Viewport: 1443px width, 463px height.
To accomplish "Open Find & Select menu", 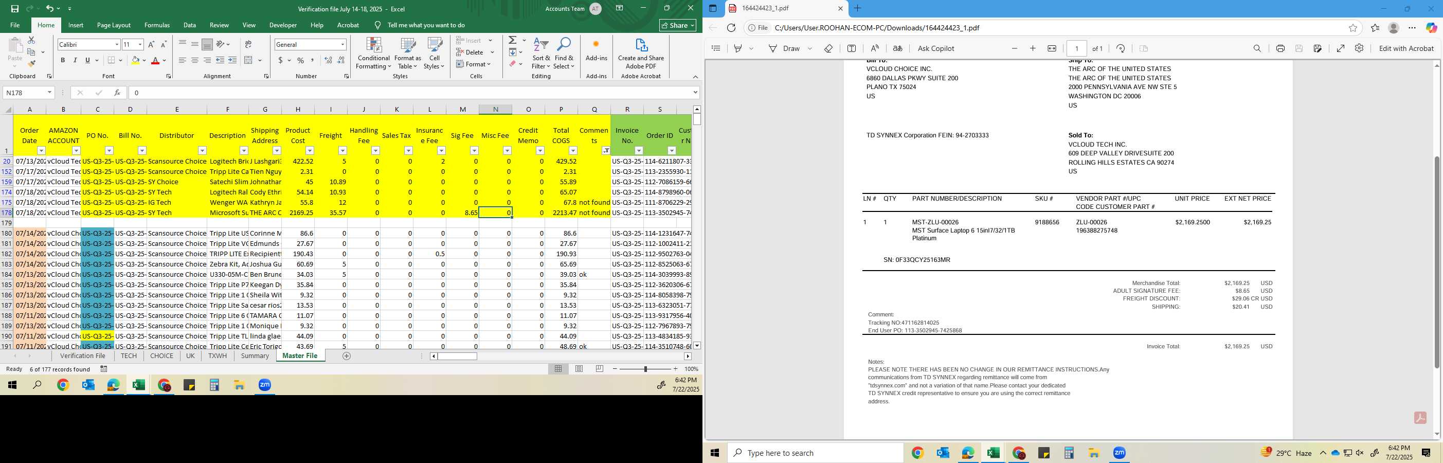I will click(564, 54).
